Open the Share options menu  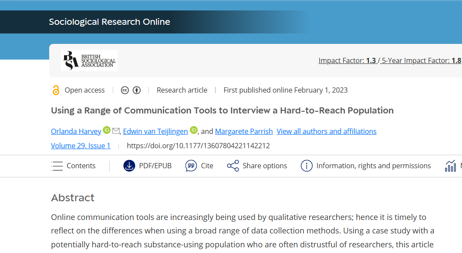pyautogui.click(x=257, y=166)
